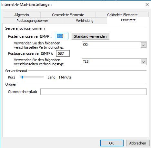151x148 pixels.
Task: Go to the Postausgangsserver tab
Action: pos(32,21)
